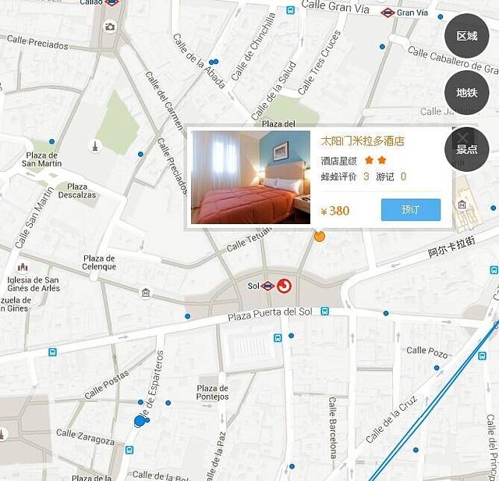Click the Iglesia de San Ginés church icon
499x481 pixels.
(23, 267)
